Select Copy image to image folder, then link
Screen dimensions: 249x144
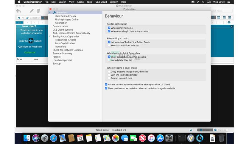[x=109, y=71]
